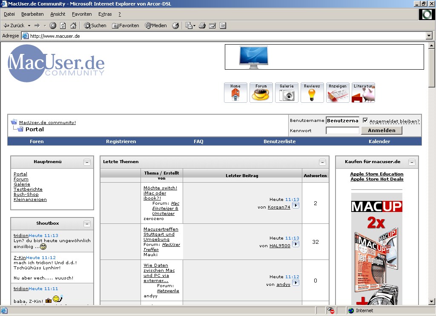This screenshot has height=316, width=436.
Task: Click the privacy report icon in status bar
Action: (x=330, y=310)
